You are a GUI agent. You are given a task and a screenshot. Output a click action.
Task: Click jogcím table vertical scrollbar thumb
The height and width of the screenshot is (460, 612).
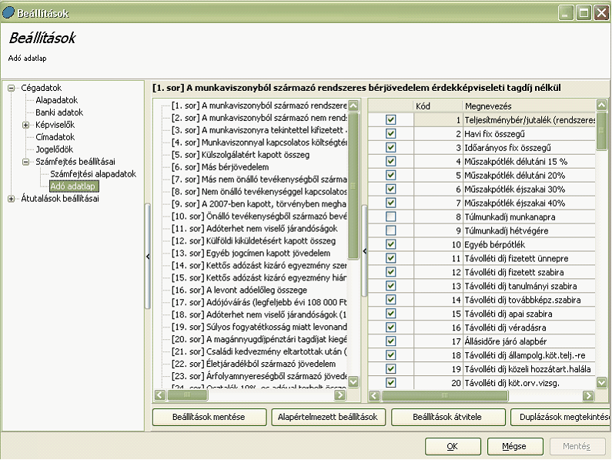[601, 131]
